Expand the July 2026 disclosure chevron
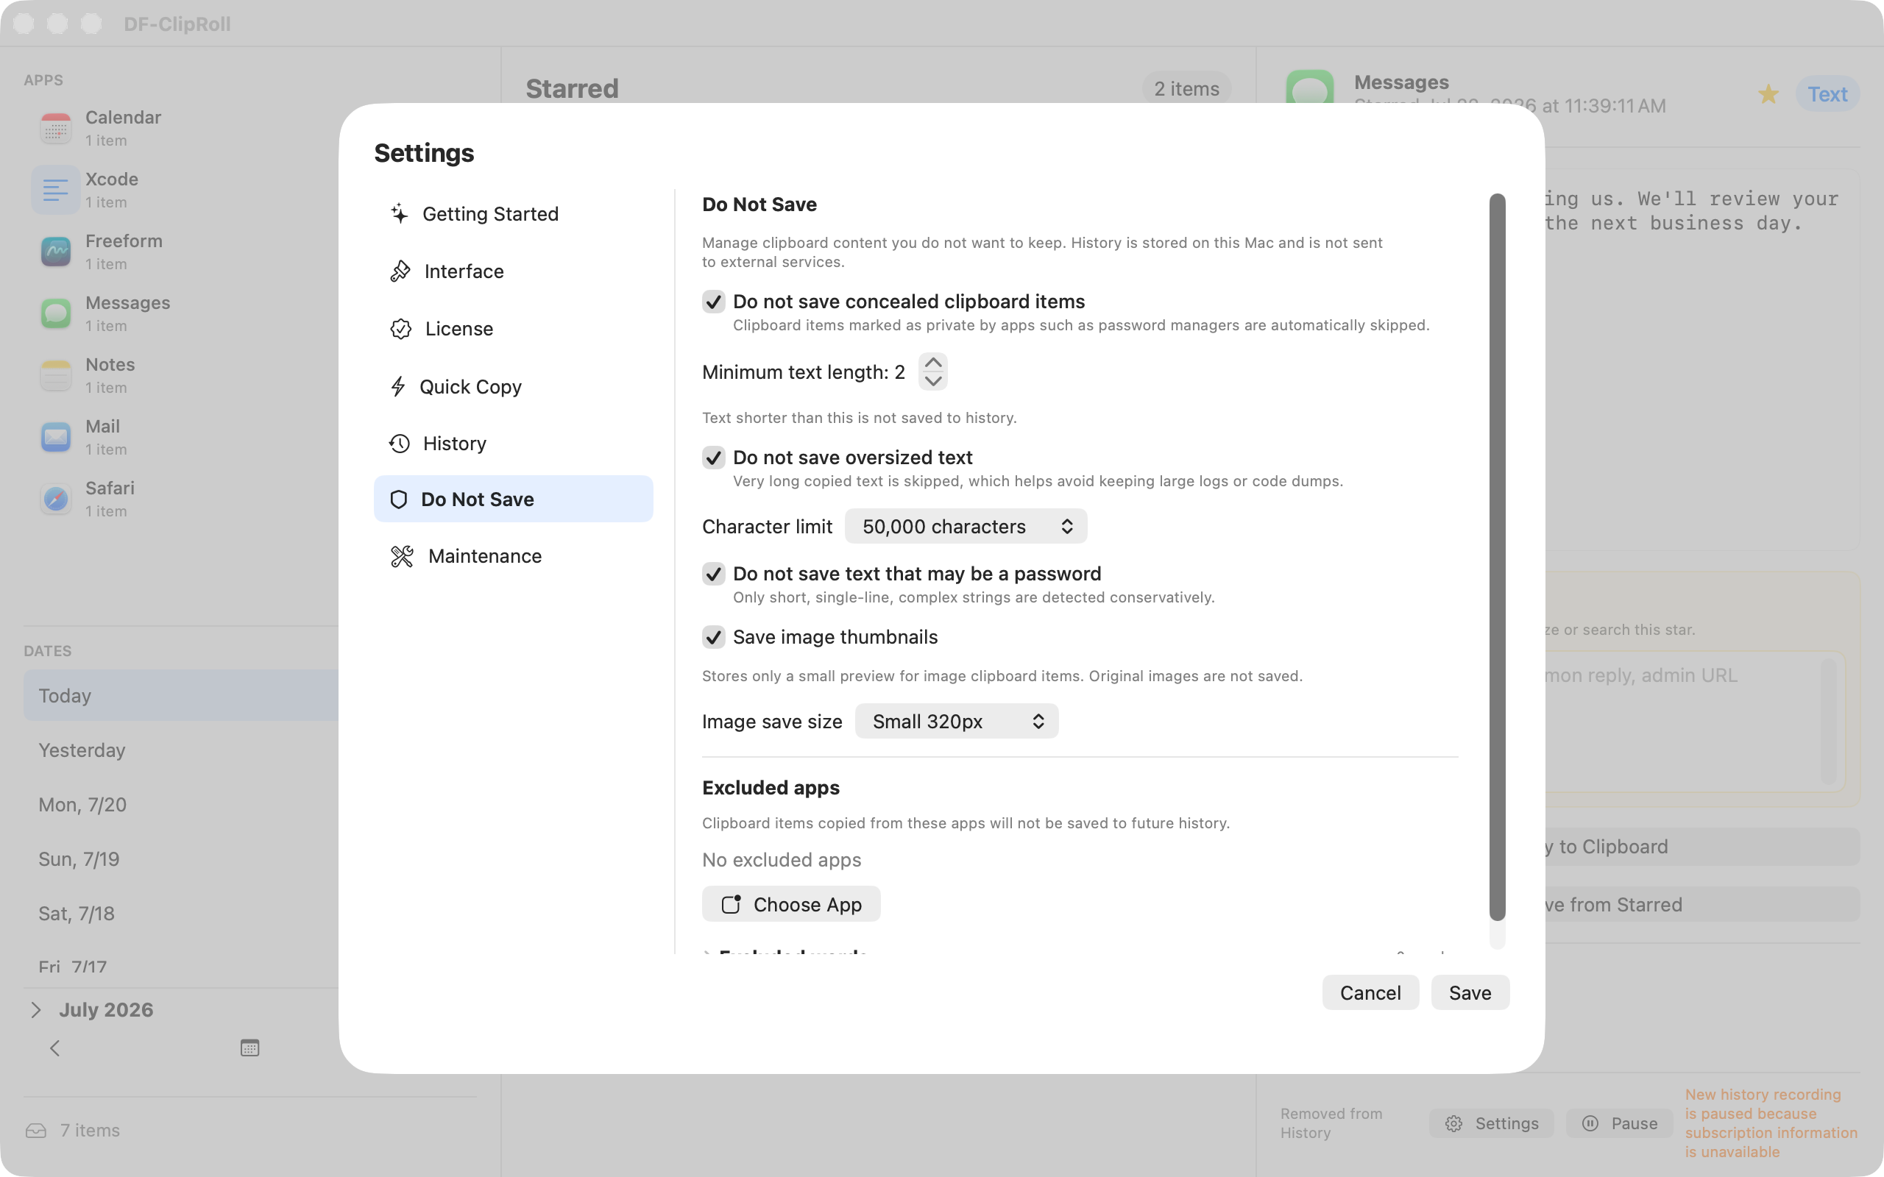The image size is (1884, 1177). click(36, 1009)
